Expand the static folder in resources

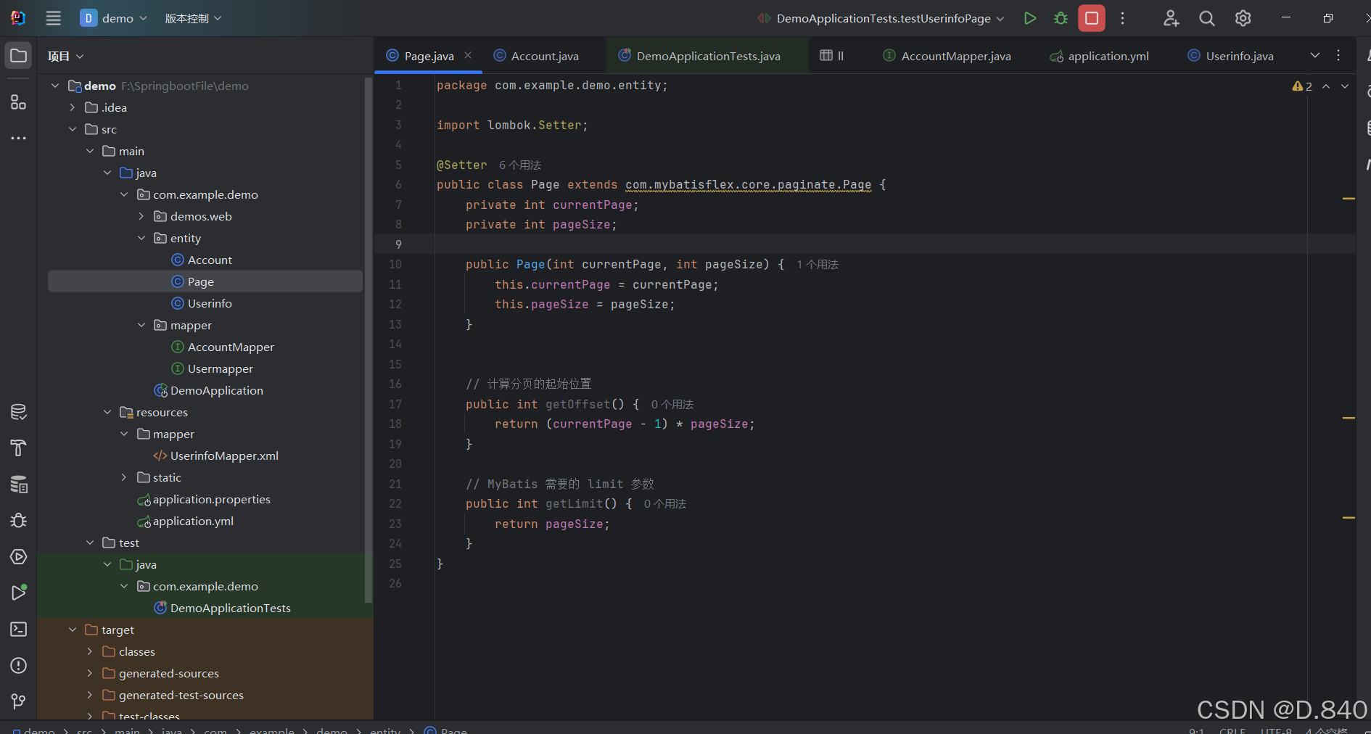pyautogui.click(x=124, y=477)
